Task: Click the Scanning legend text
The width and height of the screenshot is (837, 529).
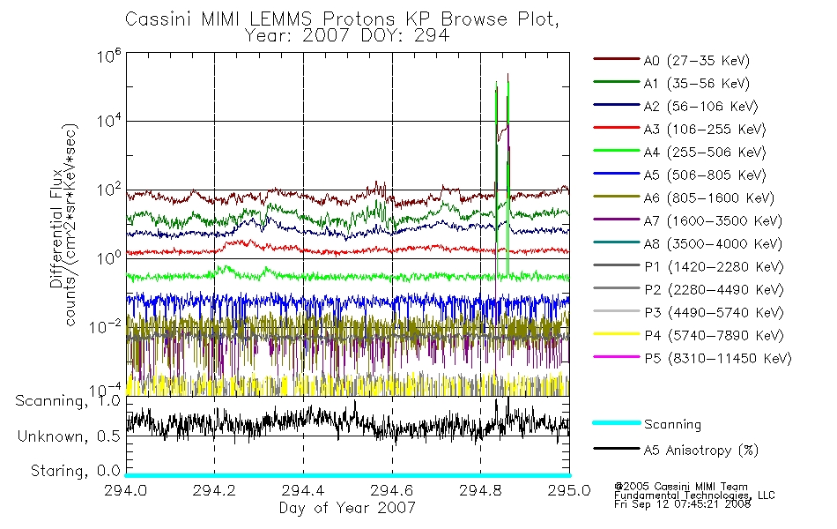Action: (x=672, y=425)
